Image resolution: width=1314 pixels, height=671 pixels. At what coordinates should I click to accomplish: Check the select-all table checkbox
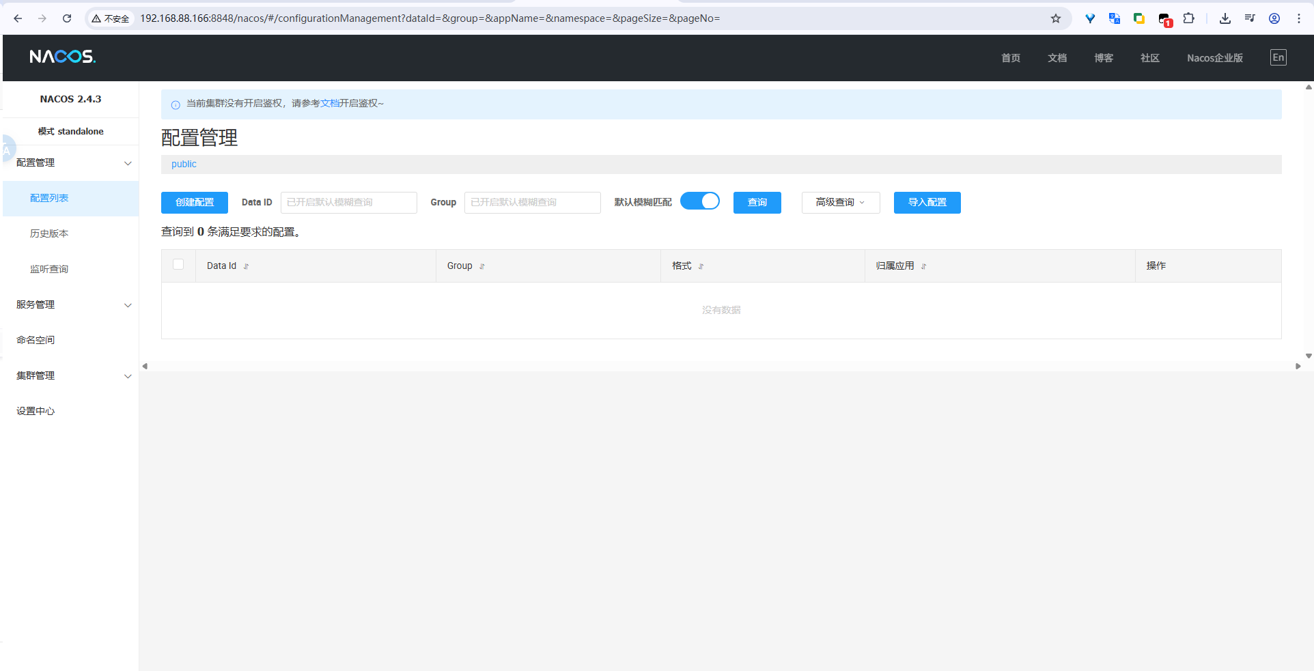178,264
